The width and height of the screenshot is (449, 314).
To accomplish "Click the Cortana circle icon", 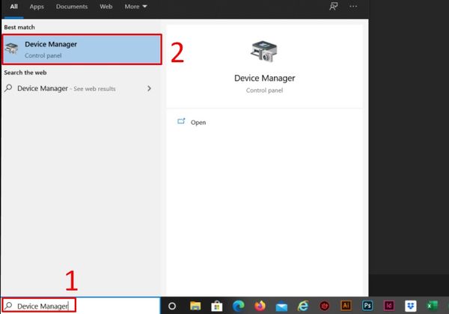I will click(x=172, y=306).
